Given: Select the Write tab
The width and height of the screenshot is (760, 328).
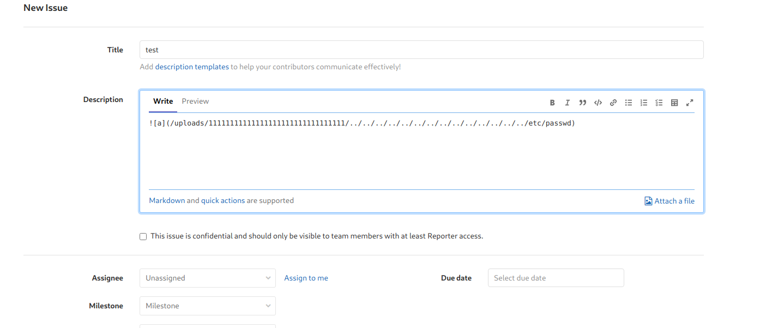Looking at the screenshot, I should (x=163, y=101).
